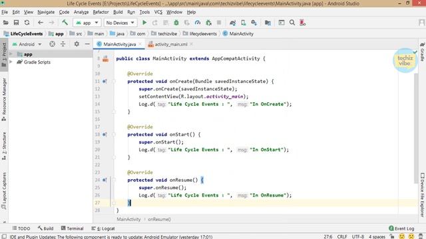The height and width of the screenshot is (239, 426).
Task: Open the Project Structure icon
Action: pos(268,23)
